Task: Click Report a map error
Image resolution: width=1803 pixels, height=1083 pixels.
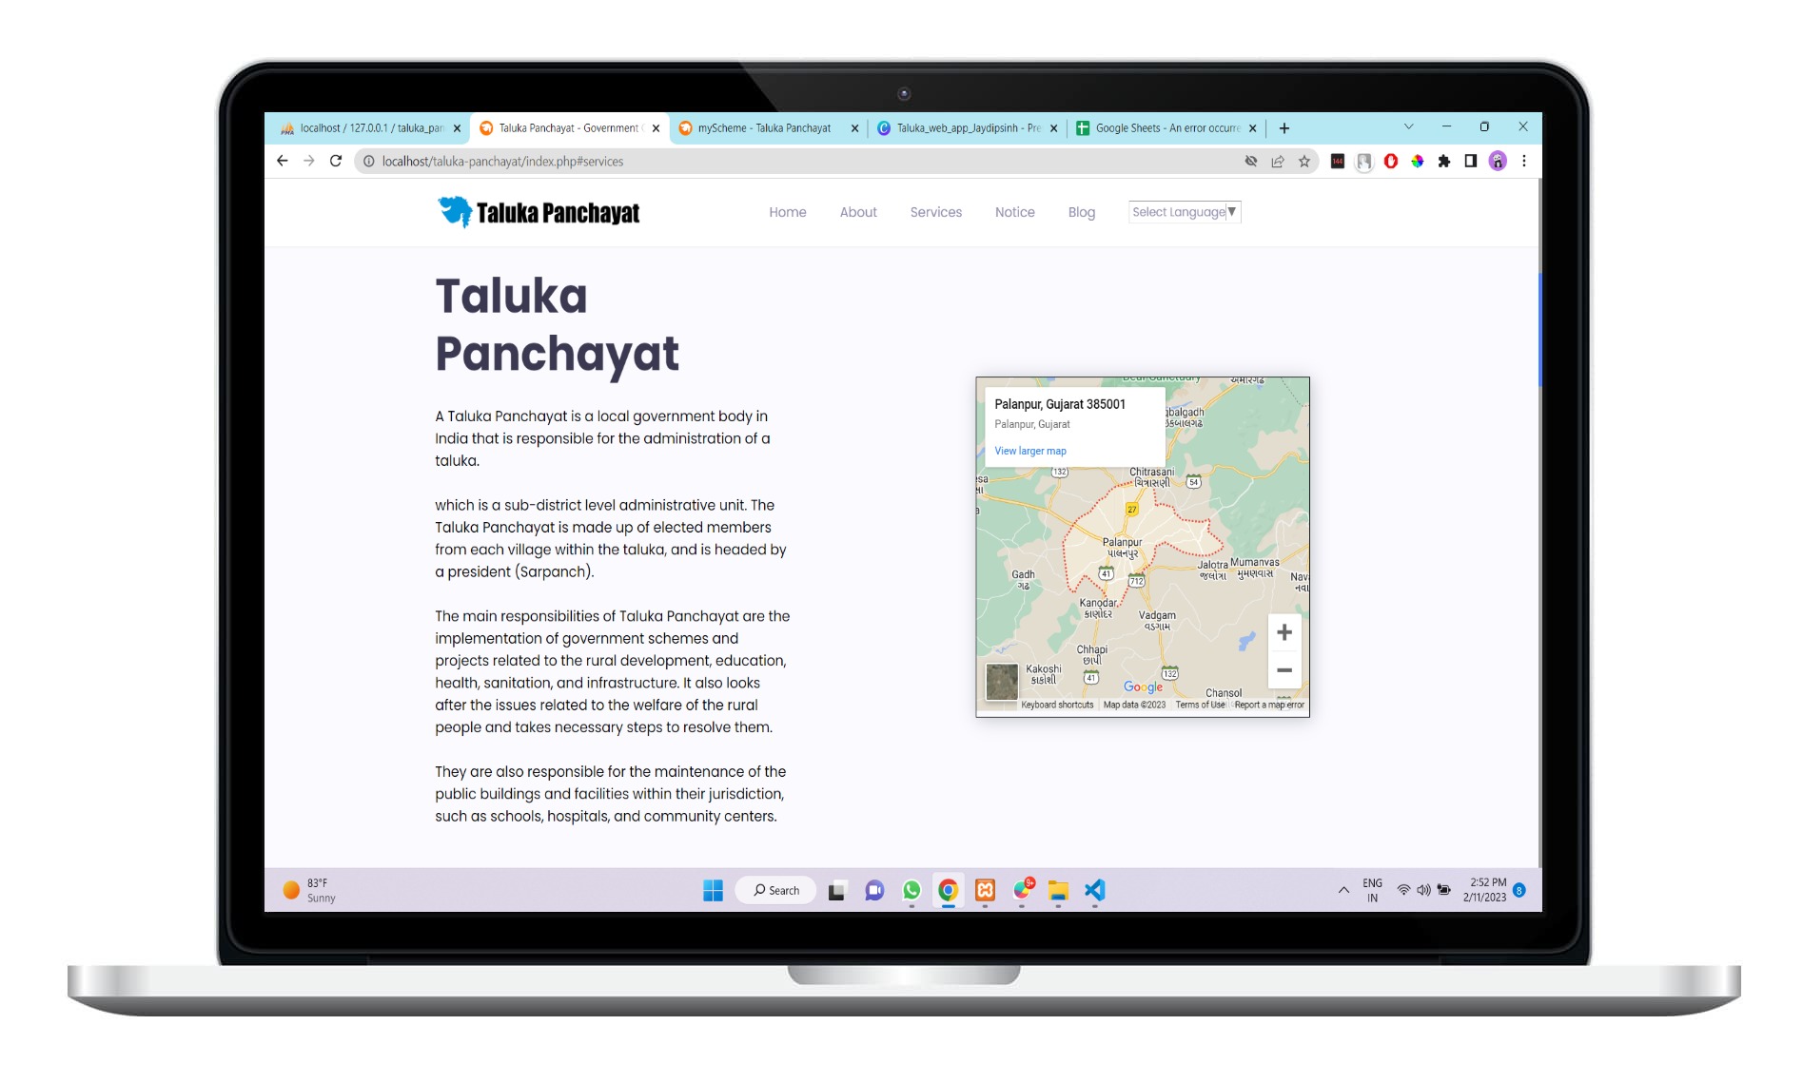Action: [x=1269, y=705]
